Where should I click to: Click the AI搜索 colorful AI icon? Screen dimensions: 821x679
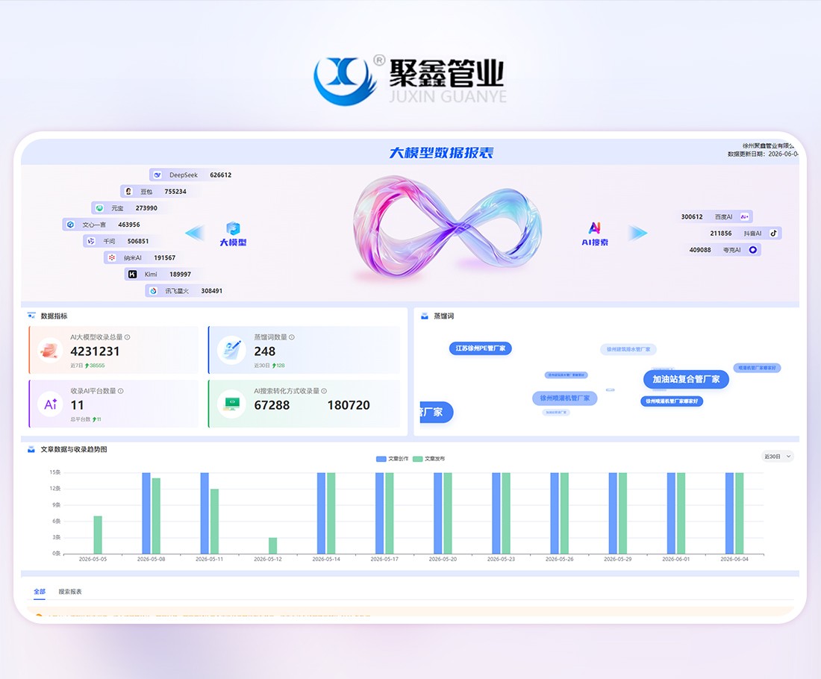tap(595, 228)
